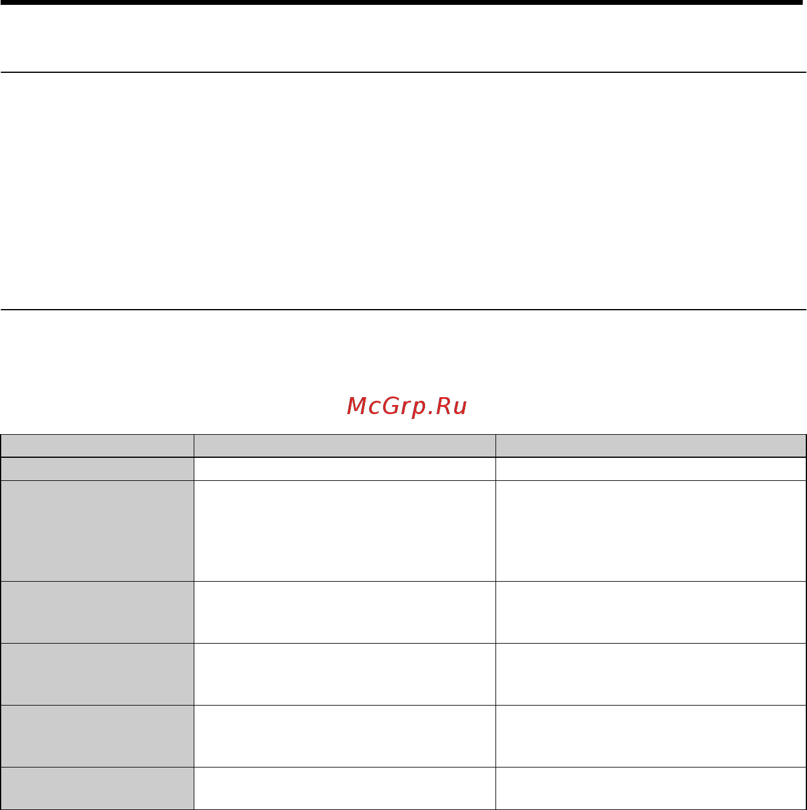Click the thin white middle cell under the header row

point(344,469)
